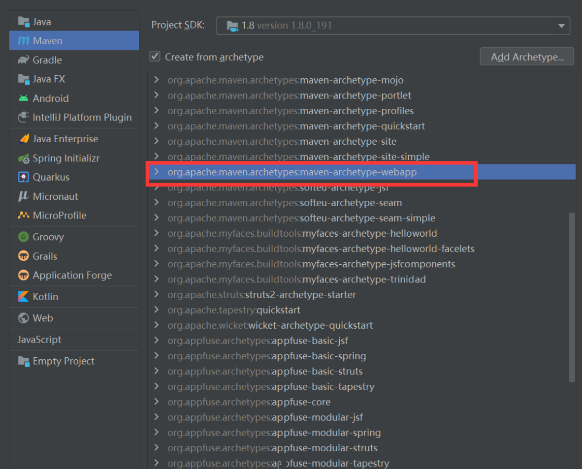Click the Spring Initializr icon

coord(23,158)
